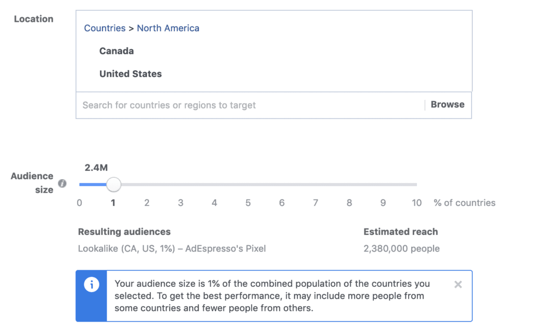Select the North America breadcrumb link
Image resolution: width=533 pixels, height=331 pixels.
pyautogui.click(x=168, y=28)
